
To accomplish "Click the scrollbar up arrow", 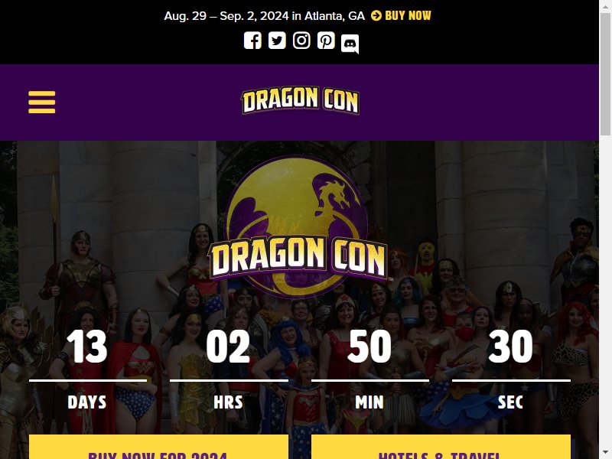I will tap(605, 5).
